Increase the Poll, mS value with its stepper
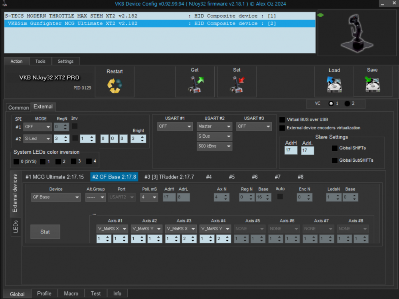399x299 pixels. coord(155,195)
